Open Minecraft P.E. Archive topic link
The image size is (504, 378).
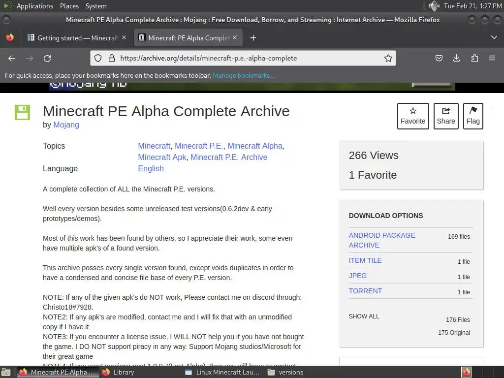point(229,157)
